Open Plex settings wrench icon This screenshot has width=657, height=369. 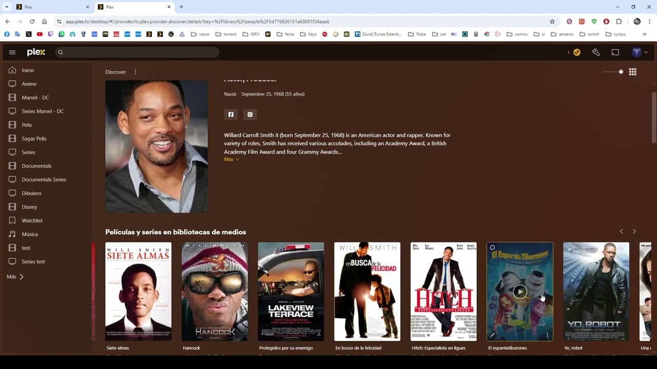(x=596, y=52)
